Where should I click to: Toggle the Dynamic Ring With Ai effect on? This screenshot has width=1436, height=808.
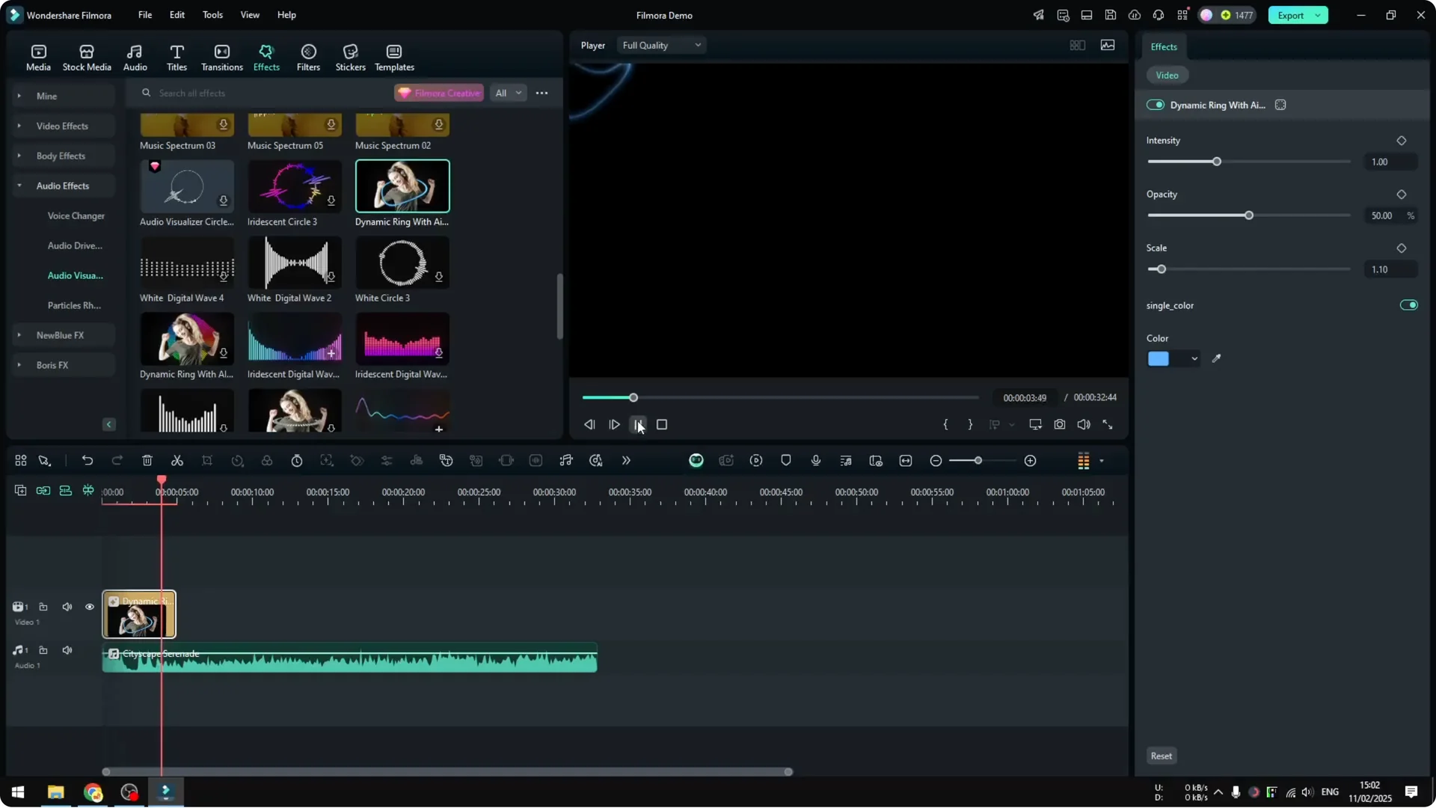(1156, 105)
